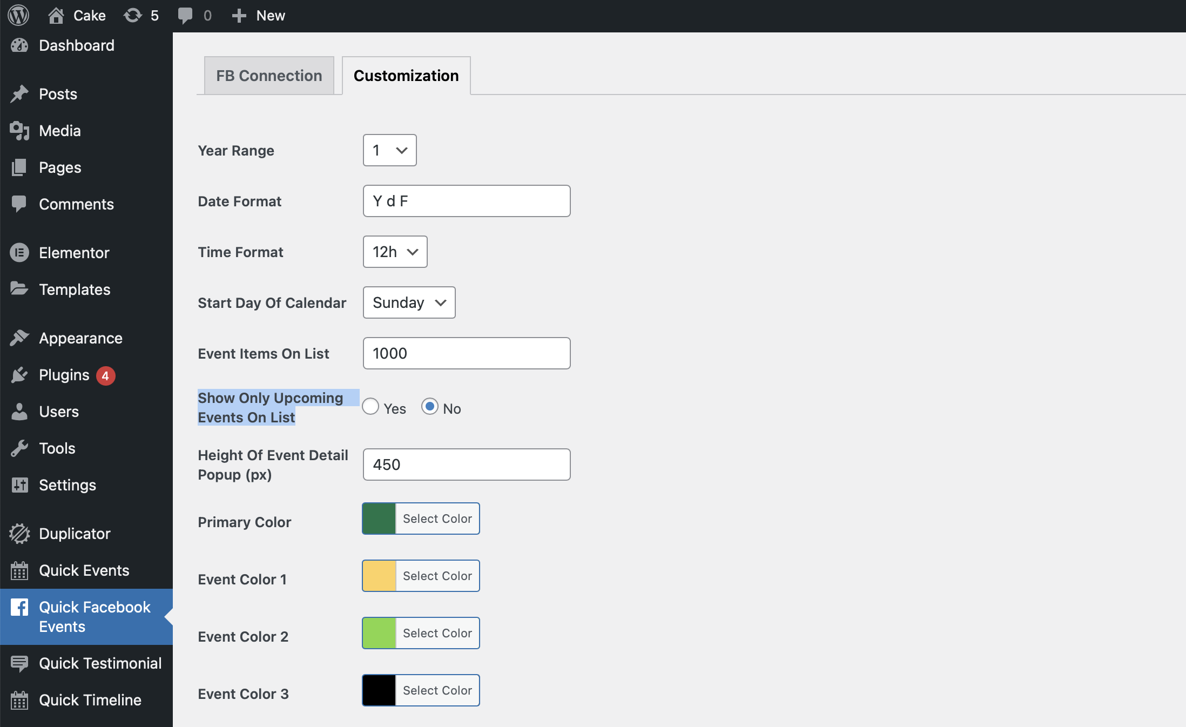The height and width of the screenshot is (727, 1186).
Task: Expand the Time Format dropdown
Action: pyautogui.click(x=395, y=252)
